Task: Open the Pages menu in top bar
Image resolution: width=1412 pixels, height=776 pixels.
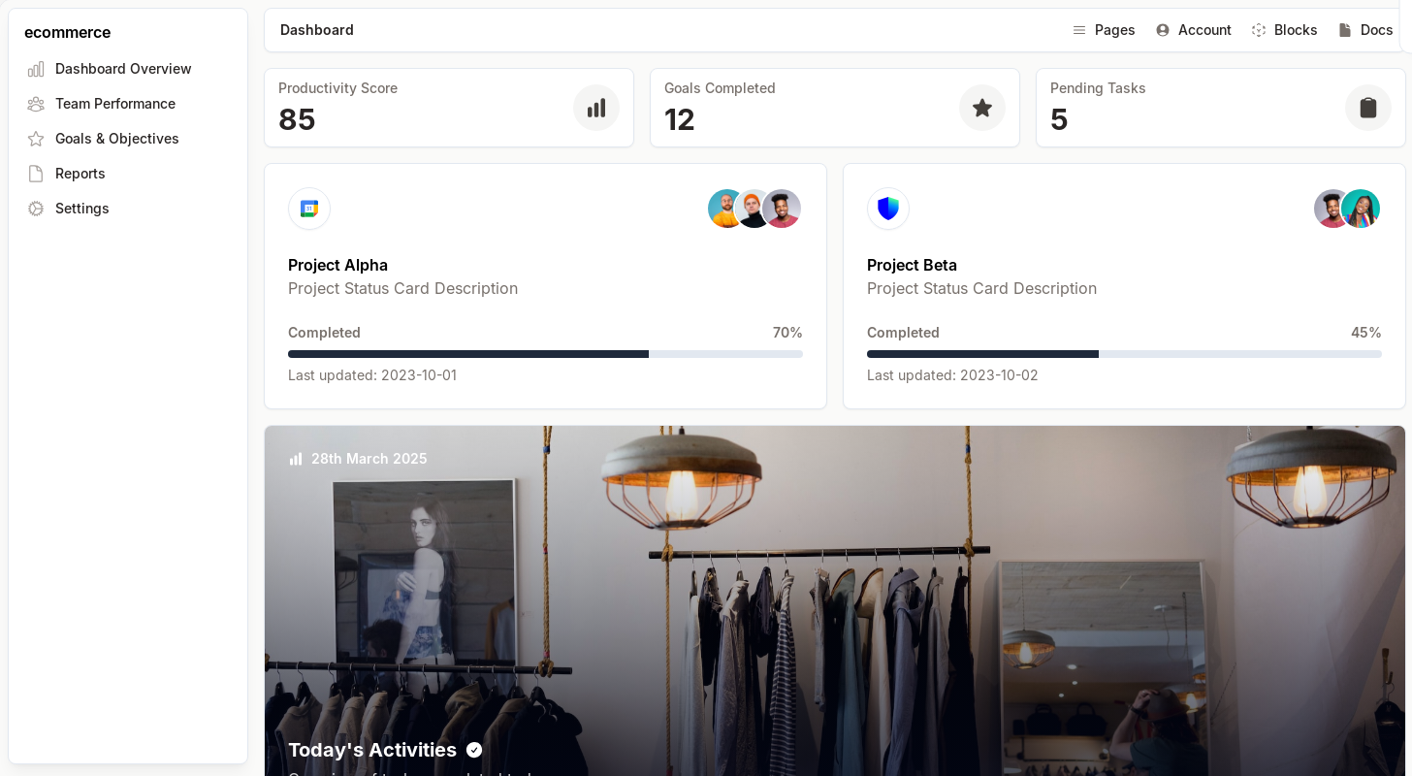Action: pos(1104,30)
